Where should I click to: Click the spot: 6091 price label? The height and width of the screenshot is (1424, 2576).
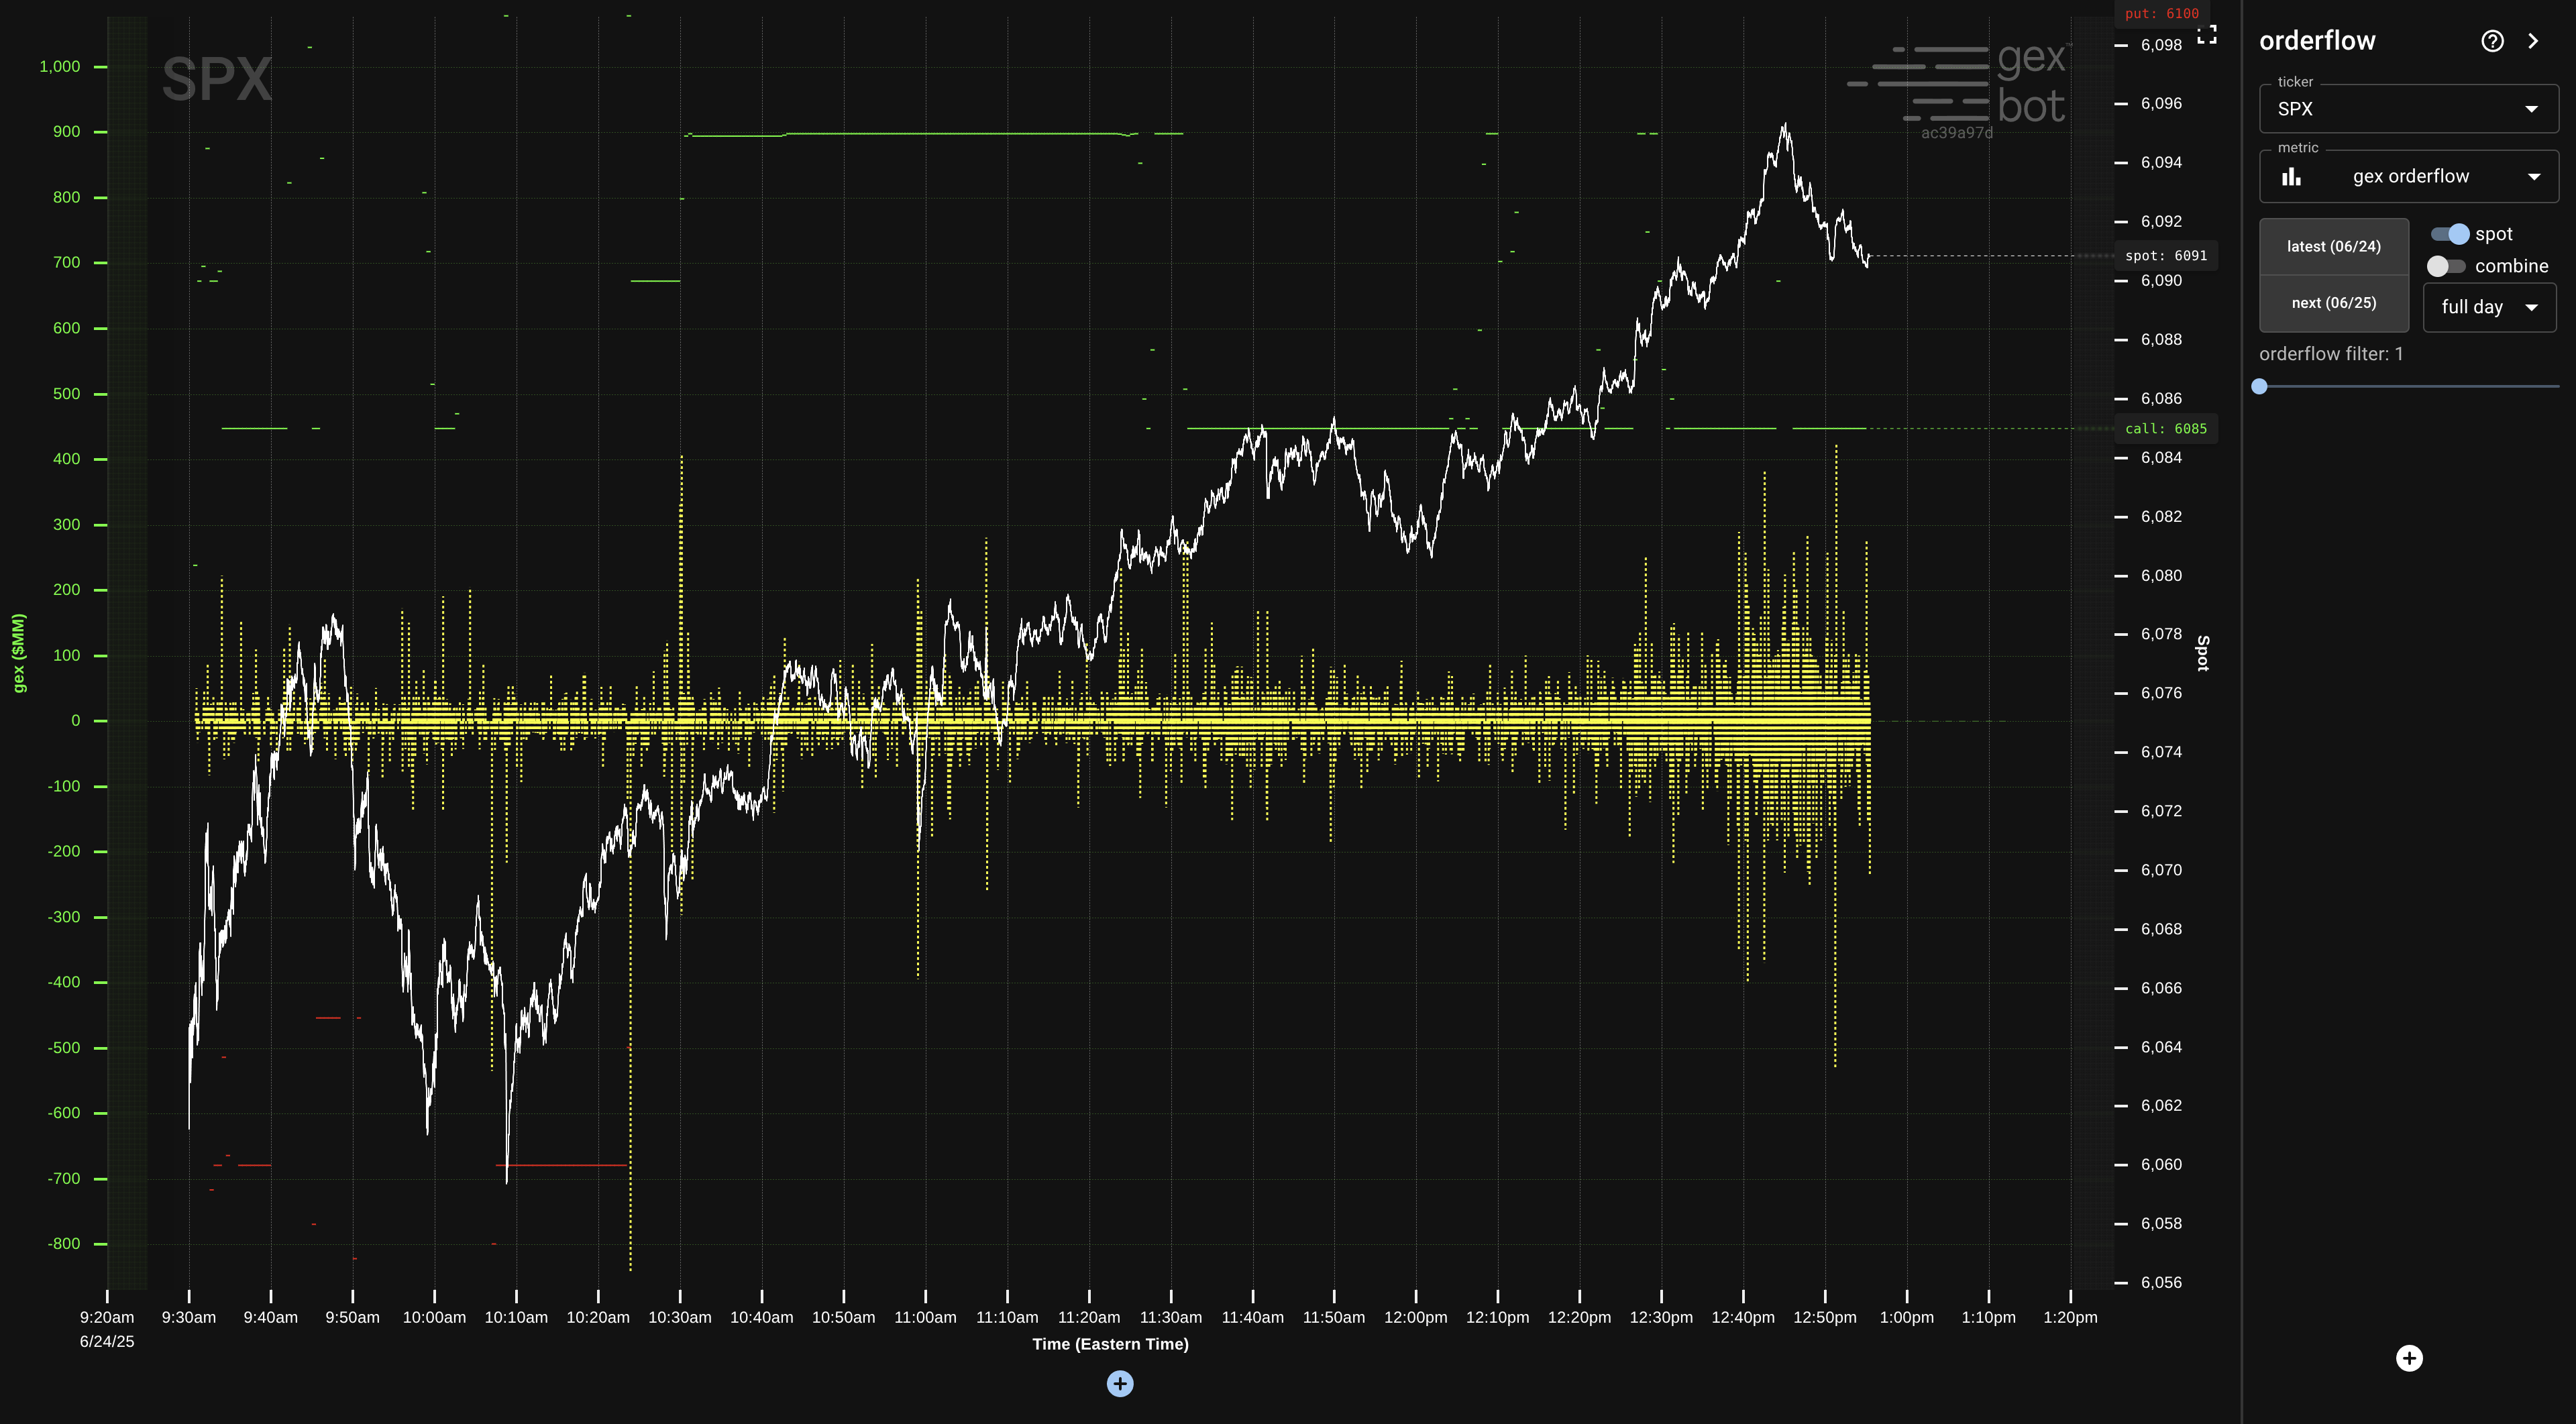[x=2165, y=256]
